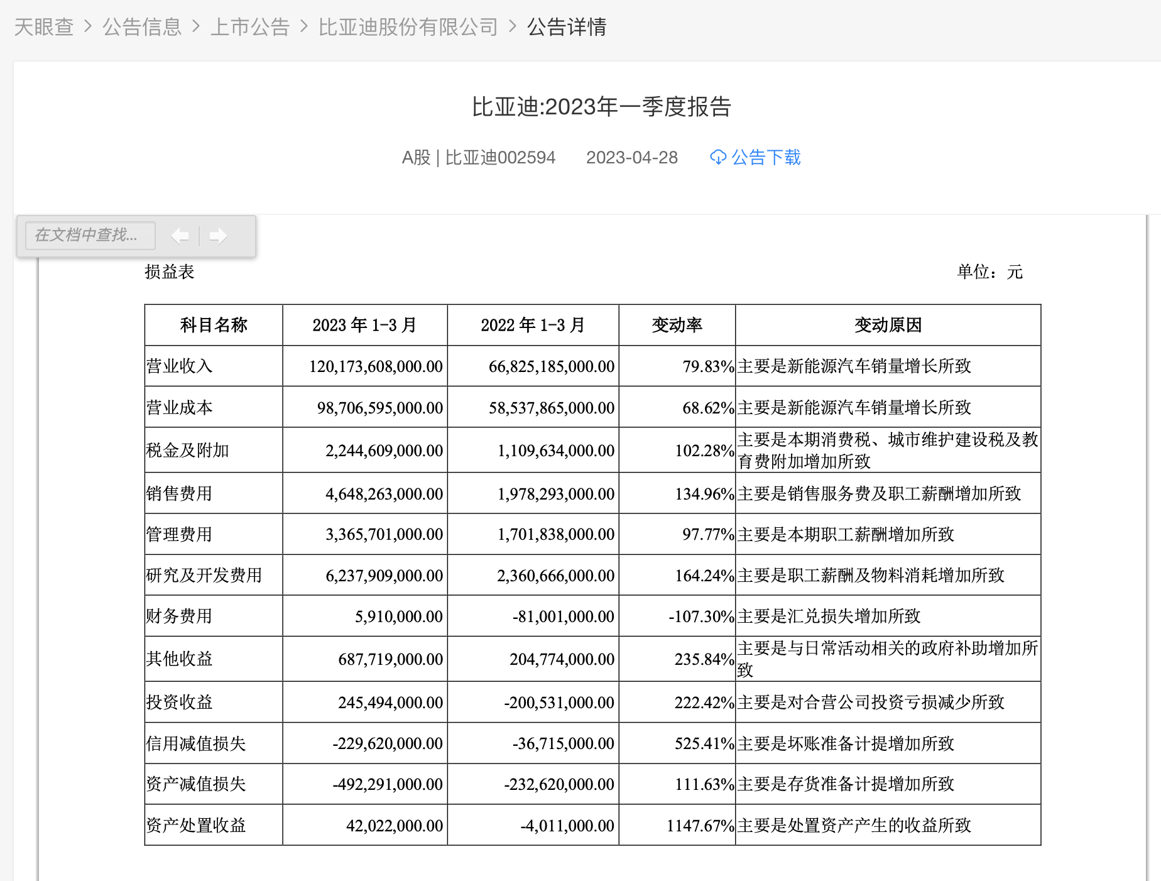Click the 134.96% change rate cell
The image size is (1161, 881).
pyautogui.click(x=705, y=494)
